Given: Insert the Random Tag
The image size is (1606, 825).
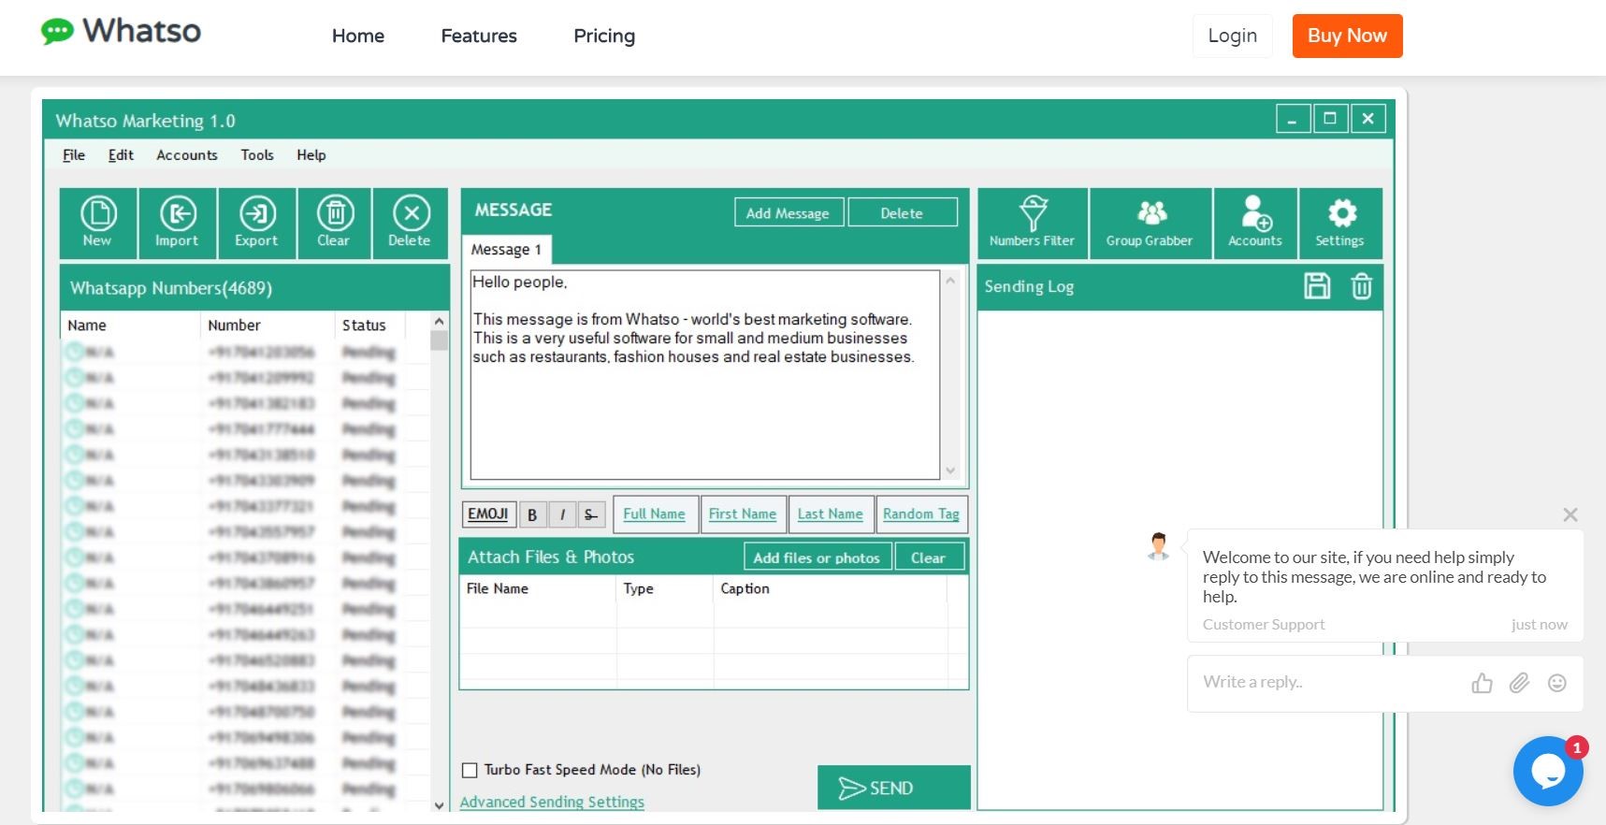Looking at the screenshot, I should coord(921,514).
